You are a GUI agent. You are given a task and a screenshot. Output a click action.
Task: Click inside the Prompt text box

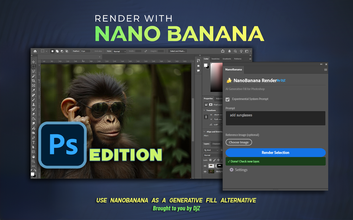click(275, 118)
